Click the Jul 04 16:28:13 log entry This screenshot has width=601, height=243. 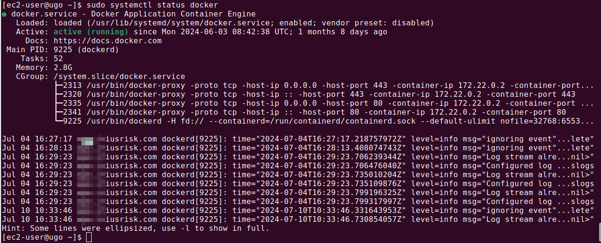tap(298, 148)
